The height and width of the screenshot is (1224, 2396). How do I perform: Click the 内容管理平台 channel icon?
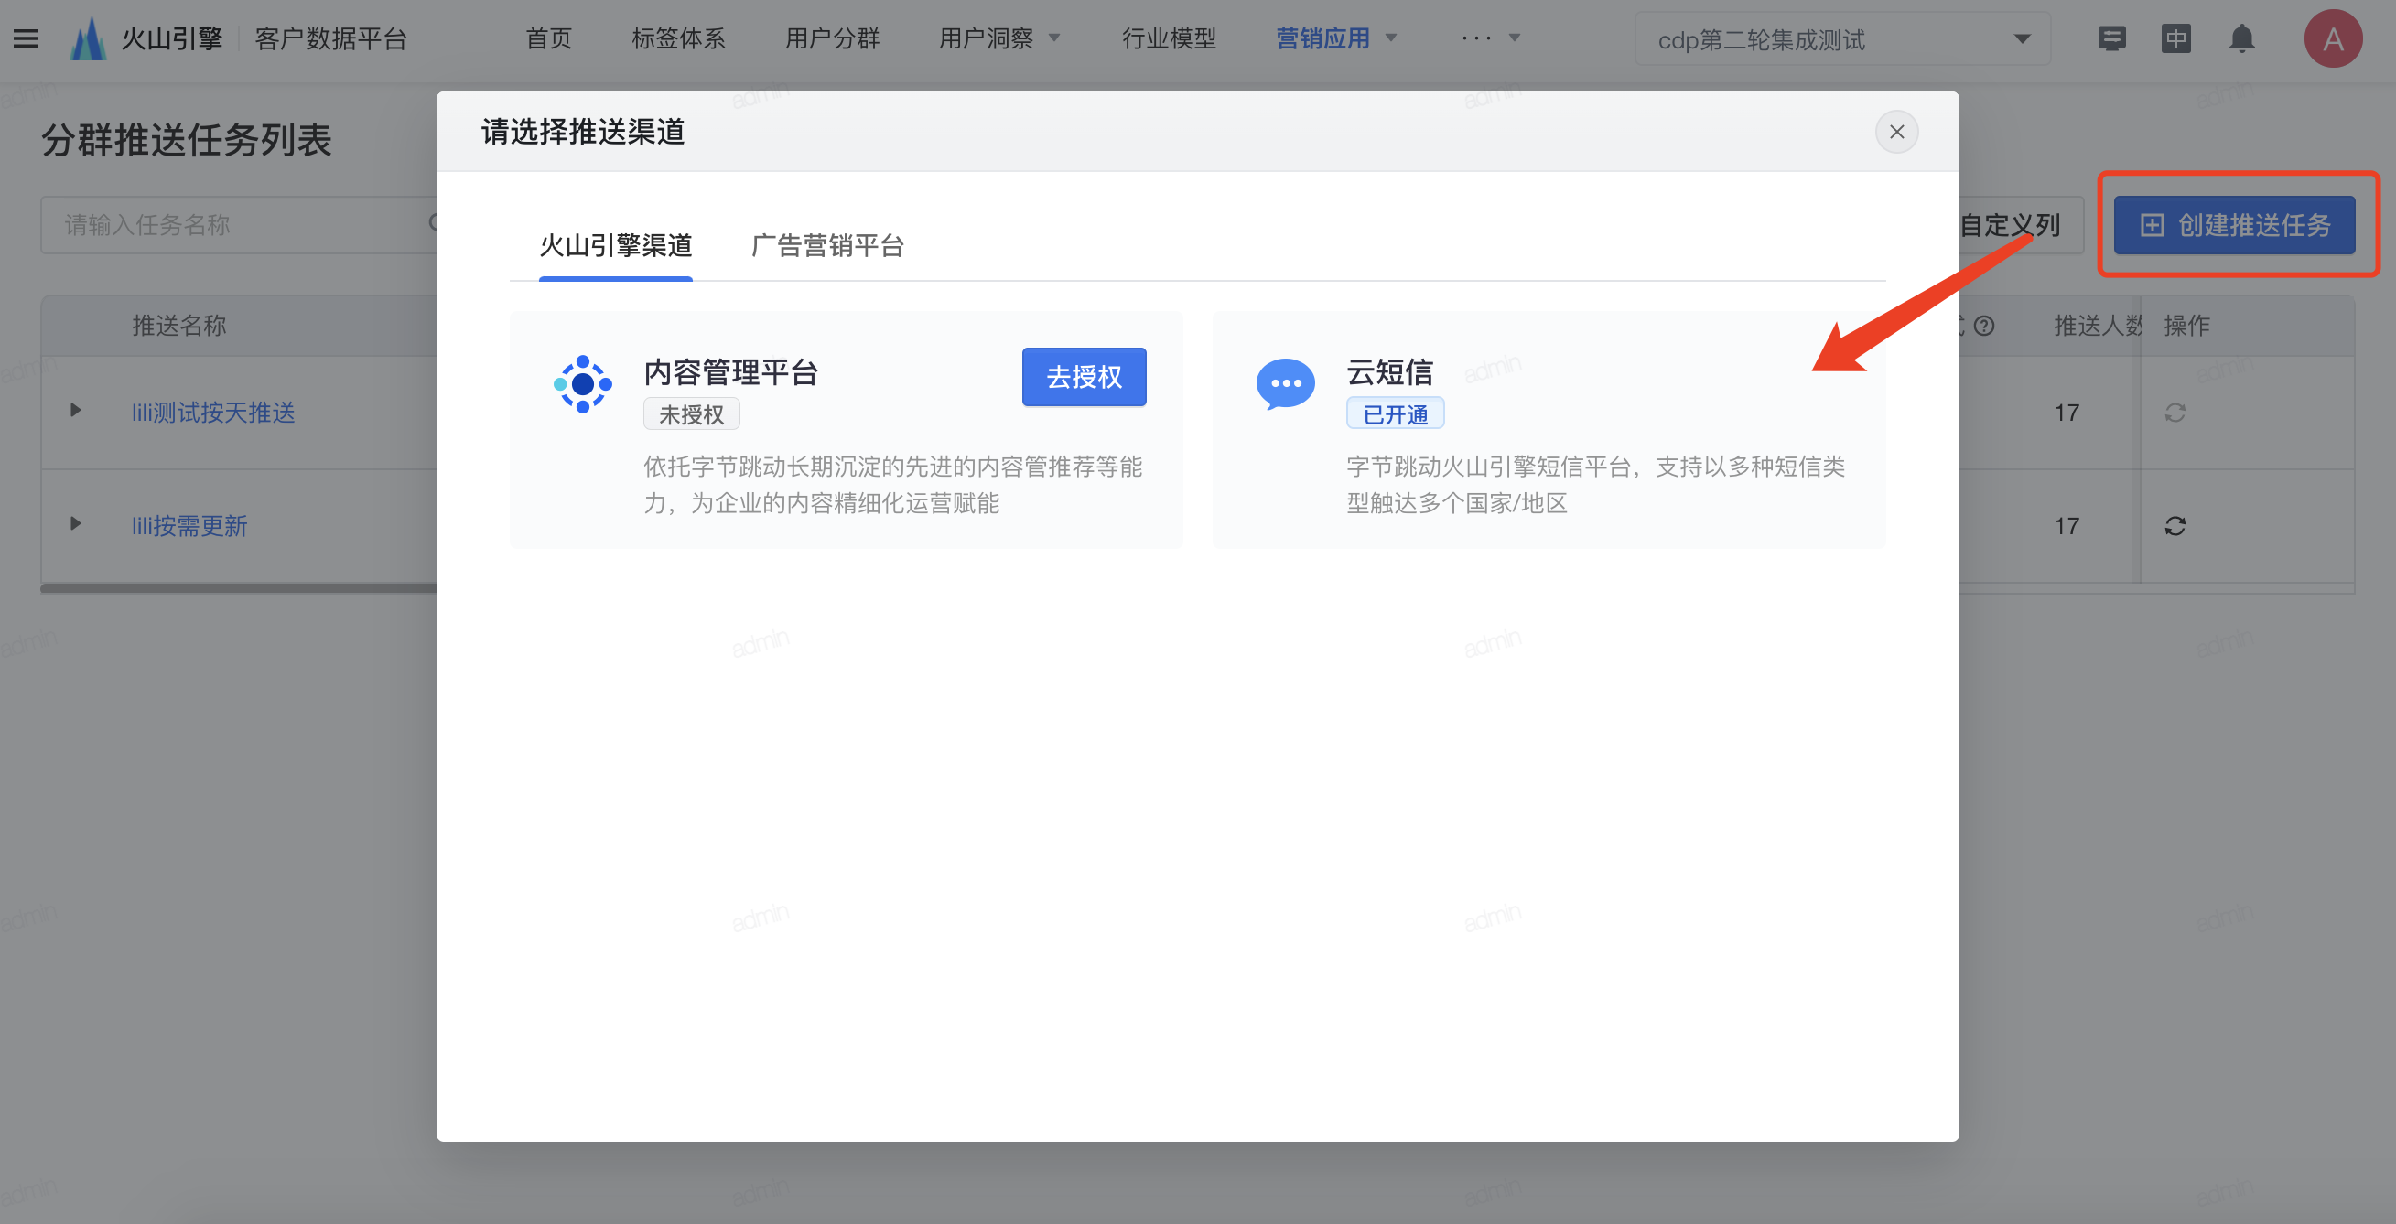582,383
